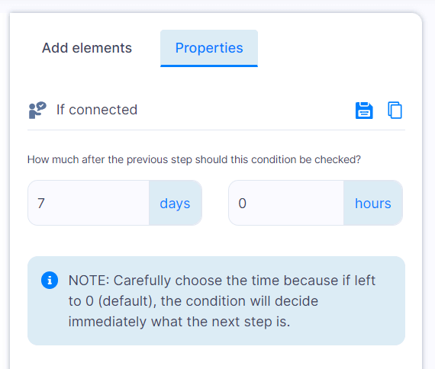
Task: Click the divider line under If connected
Action: 216,130
